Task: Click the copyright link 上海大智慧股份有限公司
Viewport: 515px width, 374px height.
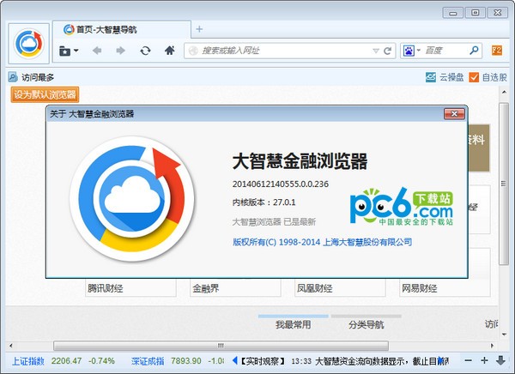Action: pyautogui.click(x=367, y=242)
